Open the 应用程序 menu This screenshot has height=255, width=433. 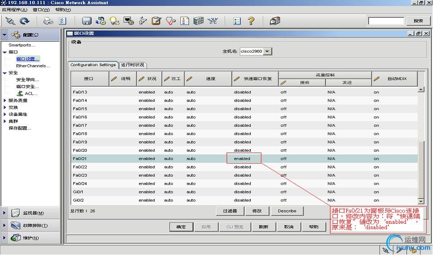click(15, 10)
